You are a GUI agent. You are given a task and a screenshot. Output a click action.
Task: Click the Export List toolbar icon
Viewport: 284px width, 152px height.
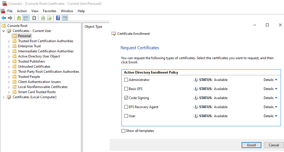(x=49, y=18)
